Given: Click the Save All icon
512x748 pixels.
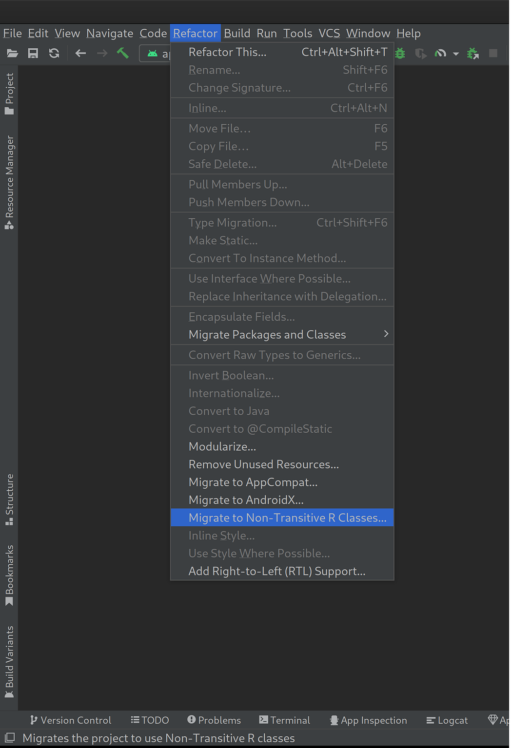Looking at the screenshot, I should (x=33, y=54).
